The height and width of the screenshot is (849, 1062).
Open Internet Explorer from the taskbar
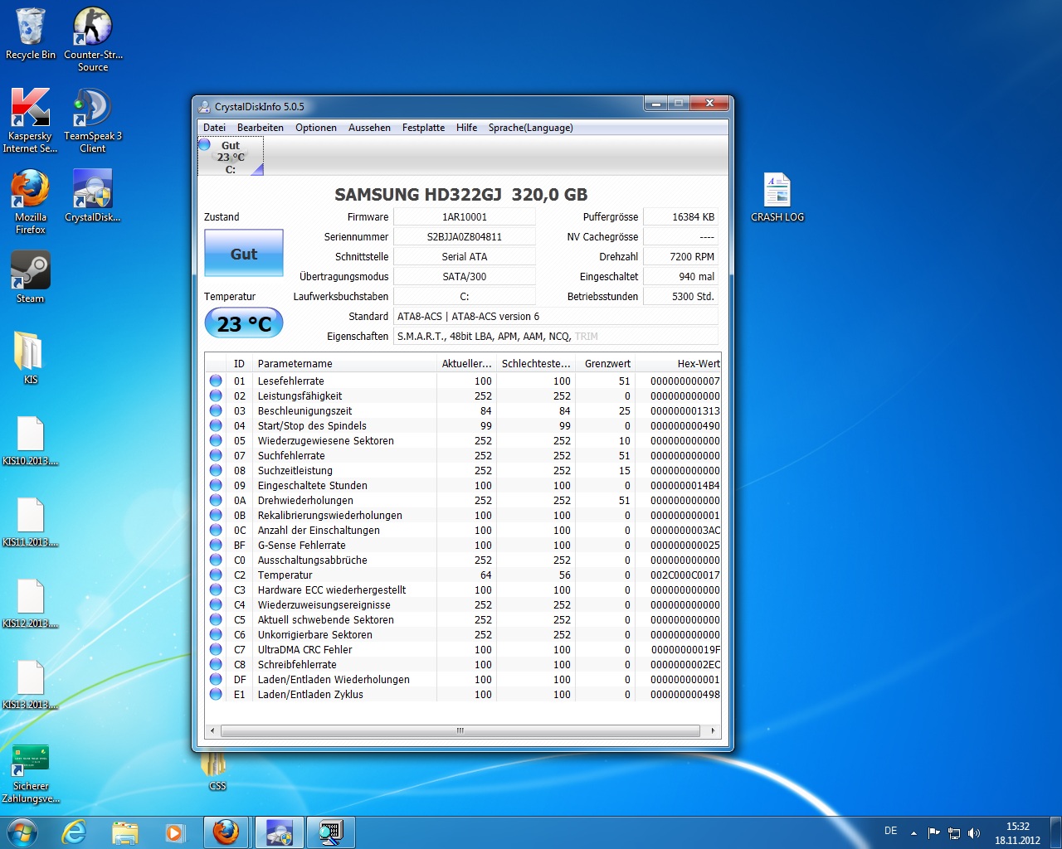point(75,832)
